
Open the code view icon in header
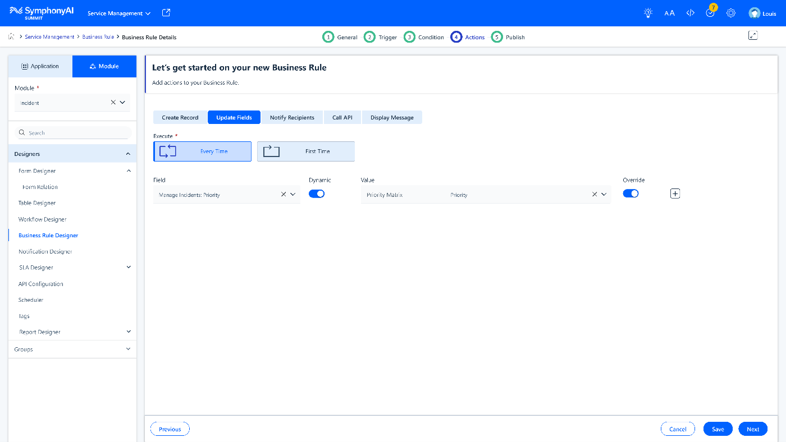coord(690,12)
